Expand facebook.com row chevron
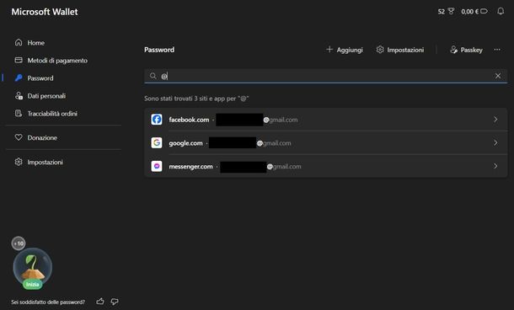This screenshot has width=514, height=310. [495, 120]
